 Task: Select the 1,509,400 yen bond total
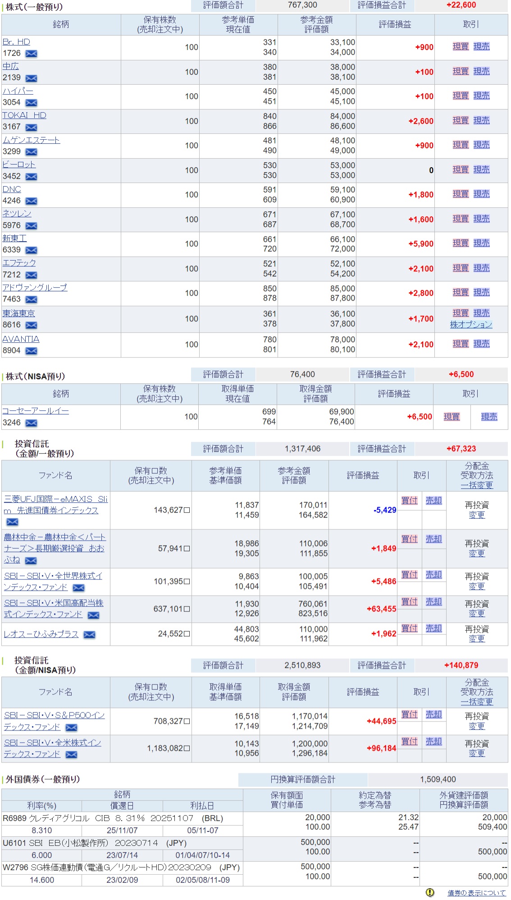[x=438, y=779]
